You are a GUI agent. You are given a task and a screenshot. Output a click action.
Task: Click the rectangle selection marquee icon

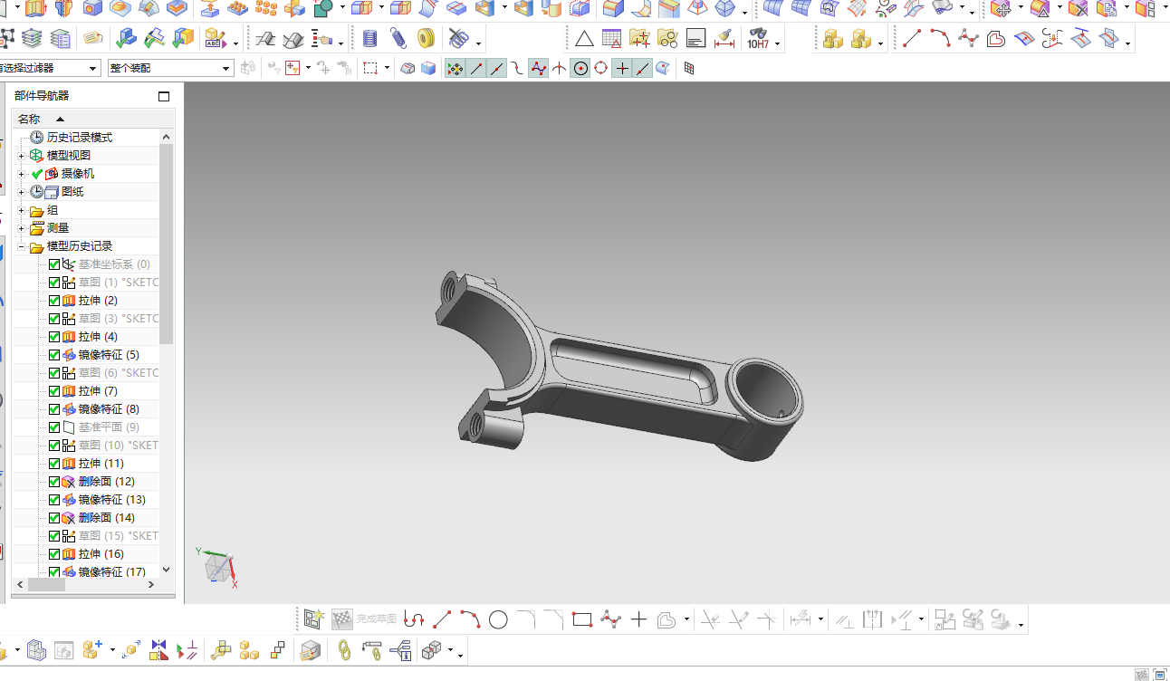pos(370,68)
